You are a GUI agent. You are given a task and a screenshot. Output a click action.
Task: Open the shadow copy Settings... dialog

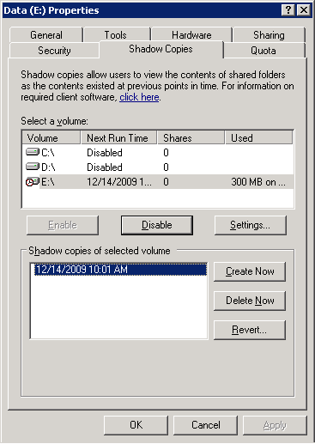(x=250, y=225)
